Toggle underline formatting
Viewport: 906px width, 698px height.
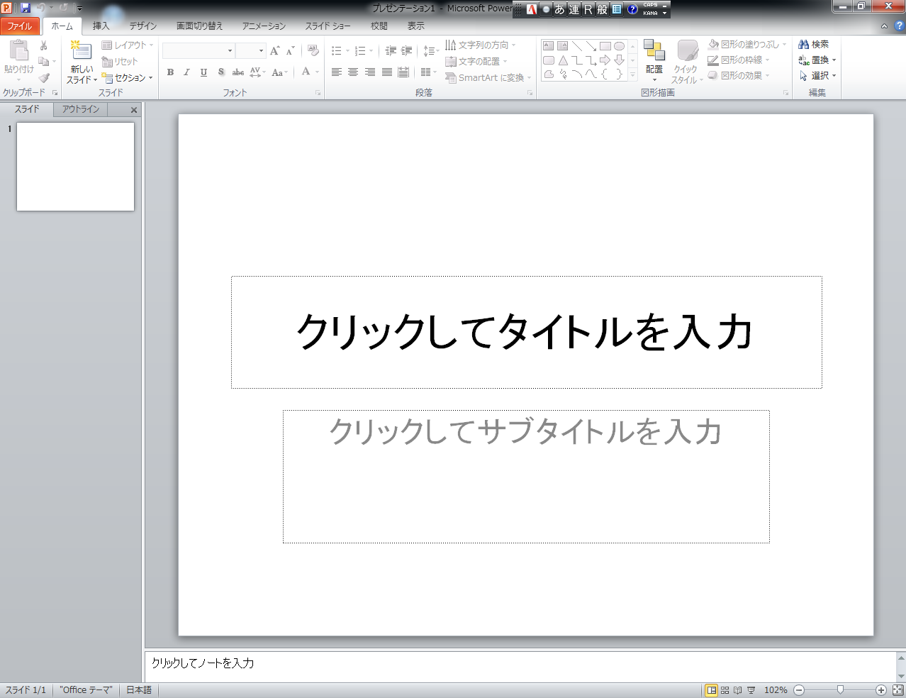pyautogui.click(x=203, y=72)
